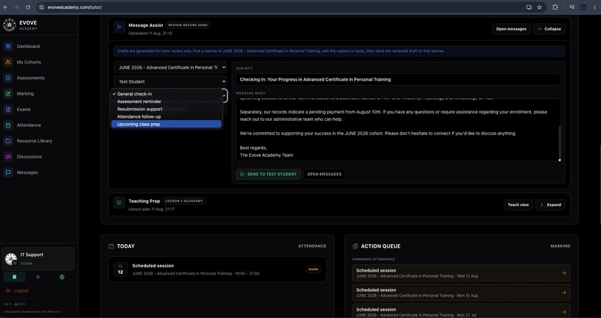This screenshot has width=601, height=318.
Task: Open the browser extensions puzzle icon
Action: click(555, 7)
